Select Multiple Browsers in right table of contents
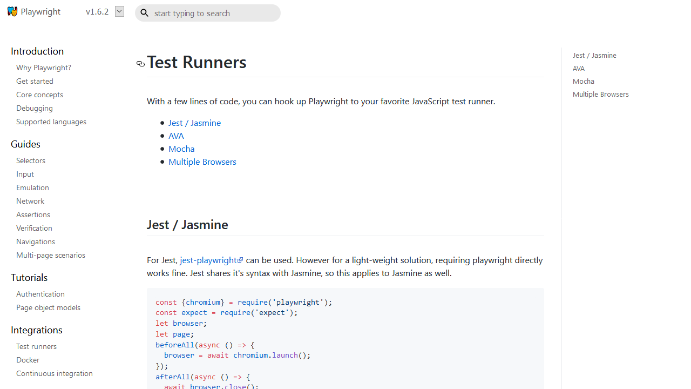Viewport: 691px width, 389px height. (601, 94)
